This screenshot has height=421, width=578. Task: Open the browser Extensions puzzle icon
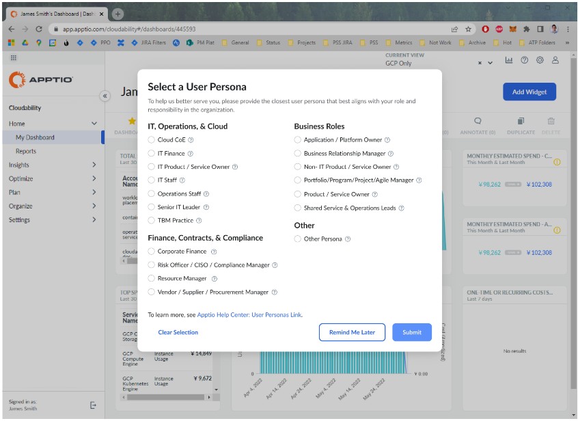coord(526,29)
